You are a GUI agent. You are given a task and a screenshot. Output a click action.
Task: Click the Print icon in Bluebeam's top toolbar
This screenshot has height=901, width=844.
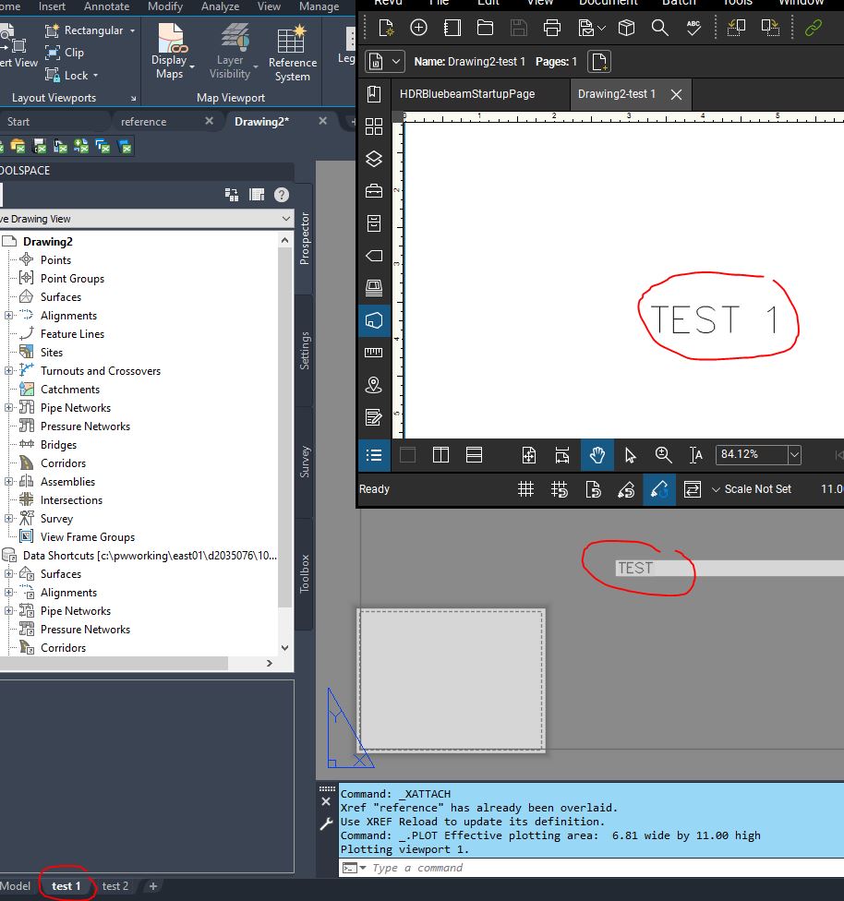click(x=552, y=27)
